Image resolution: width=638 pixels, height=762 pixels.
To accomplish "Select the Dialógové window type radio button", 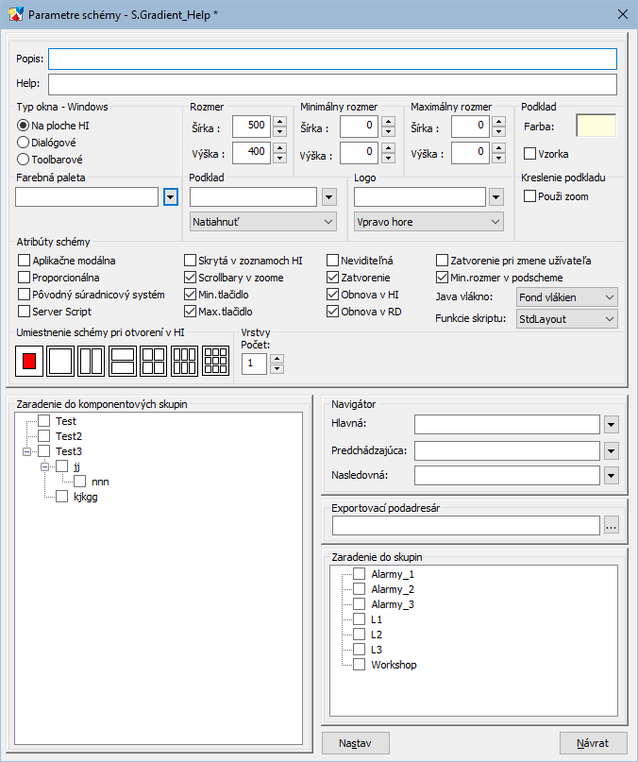I will point(24,142).
